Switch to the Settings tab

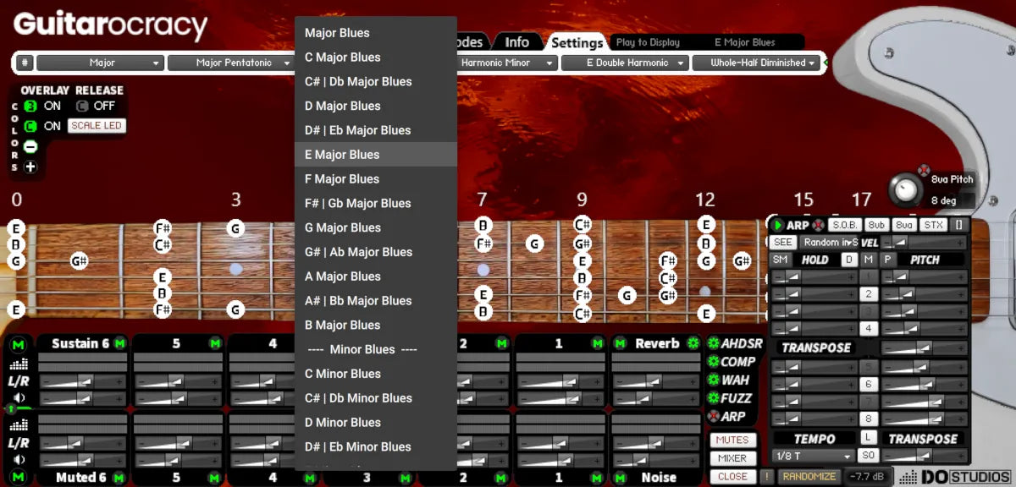click(577, 42)
